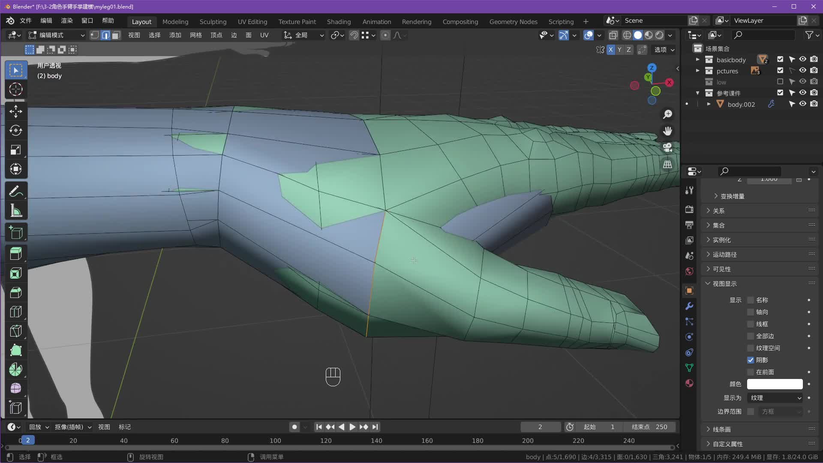Select the Measure ruler tool

coord(16,210)
